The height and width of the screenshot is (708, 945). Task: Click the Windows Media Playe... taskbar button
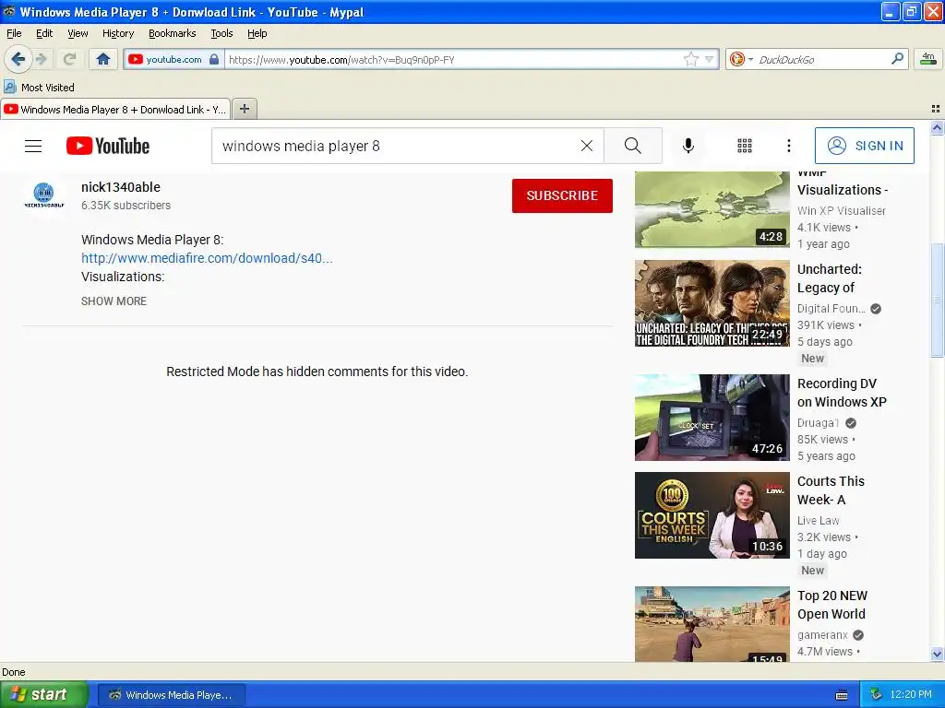171,695
